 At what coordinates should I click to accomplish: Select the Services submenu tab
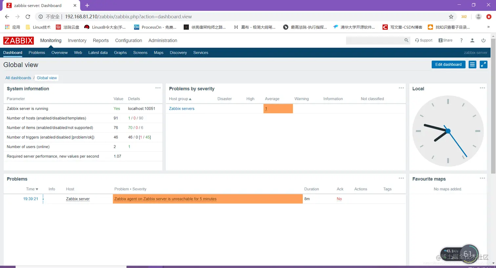(x=201, y=52)
